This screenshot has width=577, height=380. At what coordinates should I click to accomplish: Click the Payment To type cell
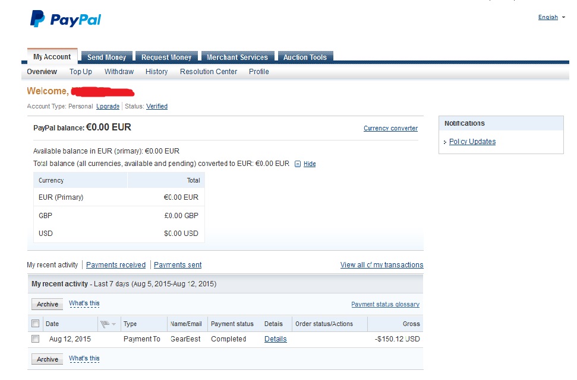click(141, 339)
